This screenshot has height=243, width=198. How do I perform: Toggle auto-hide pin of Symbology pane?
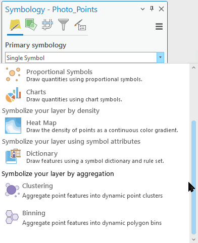[x=152, y=9]
